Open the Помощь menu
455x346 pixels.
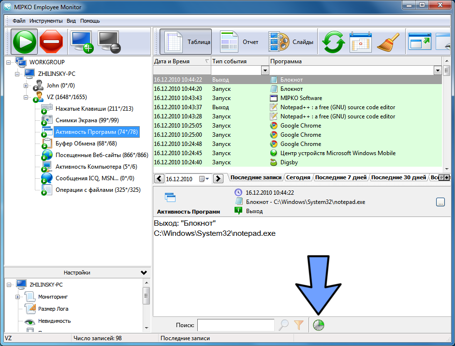click(x=90, y=21)
